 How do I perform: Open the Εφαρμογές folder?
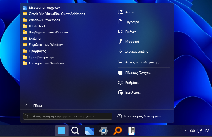pyautogui.click(x=34, y=51)
